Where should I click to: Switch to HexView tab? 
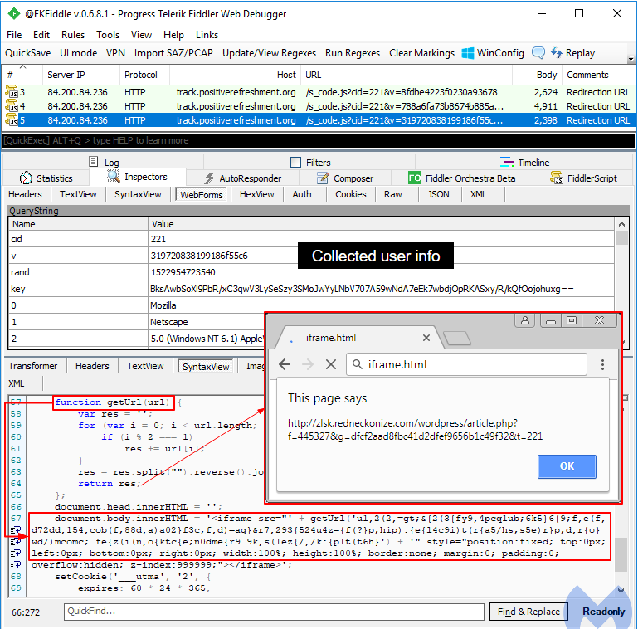(256, 194)
